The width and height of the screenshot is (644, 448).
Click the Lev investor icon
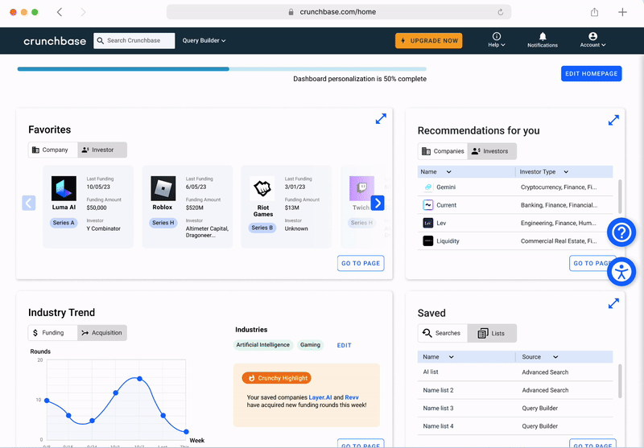428,223
